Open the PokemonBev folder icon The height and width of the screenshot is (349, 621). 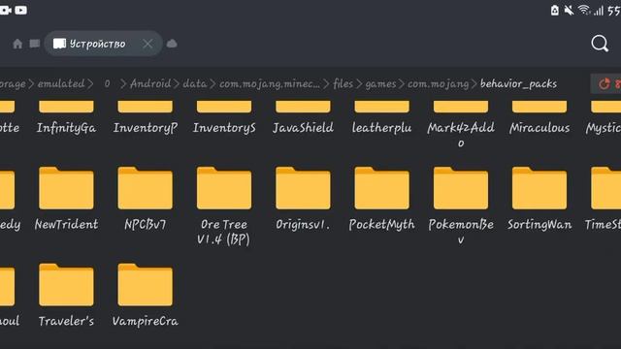pos(461,188)
